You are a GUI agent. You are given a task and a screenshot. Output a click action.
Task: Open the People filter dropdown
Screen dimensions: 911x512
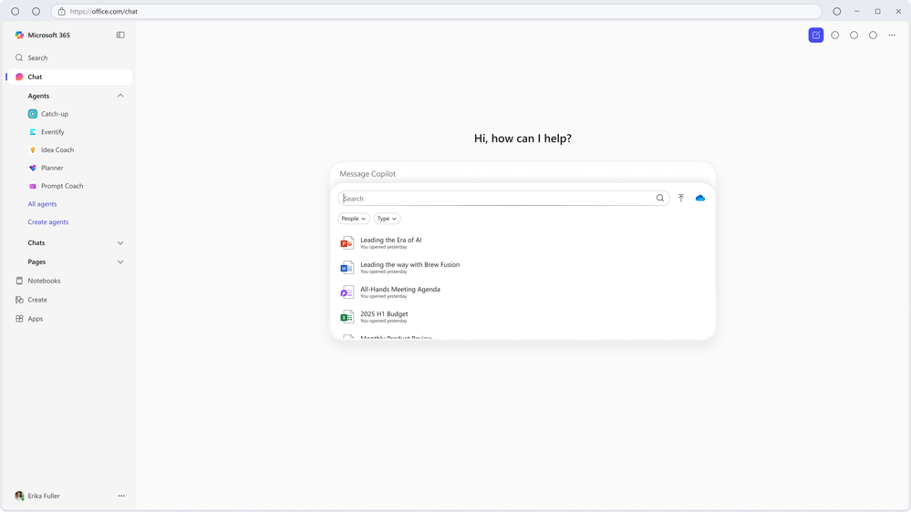354,219
